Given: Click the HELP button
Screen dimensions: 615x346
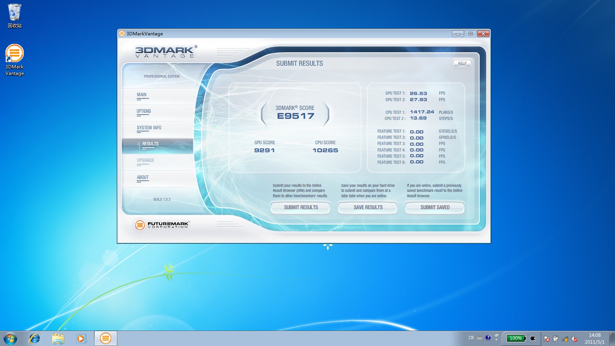Looking at the screenshot, I should tap(462, 63).
